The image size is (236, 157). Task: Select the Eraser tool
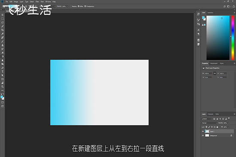point(3,52)
